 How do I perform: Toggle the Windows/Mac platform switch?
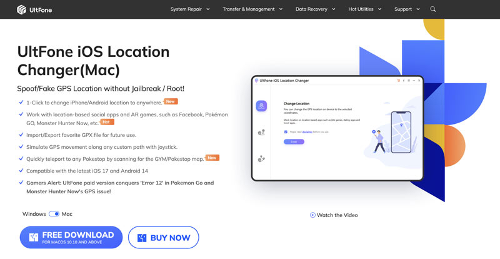tap(54, 214)
